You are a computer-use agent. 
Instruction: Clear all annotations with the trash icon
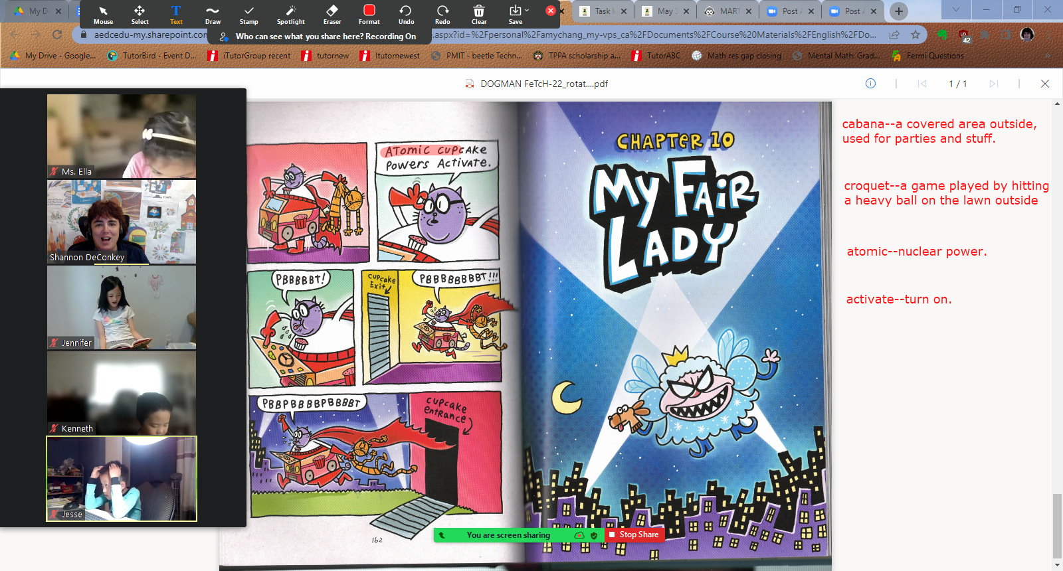[x=479, y=15]
